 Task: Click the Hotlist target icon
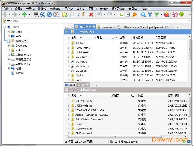coord(43,15)
